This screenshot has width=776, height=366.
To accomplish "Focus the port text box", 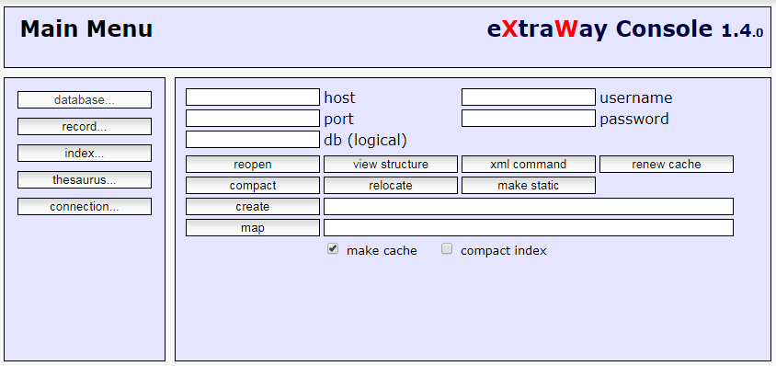I will (x=253, y=119).
